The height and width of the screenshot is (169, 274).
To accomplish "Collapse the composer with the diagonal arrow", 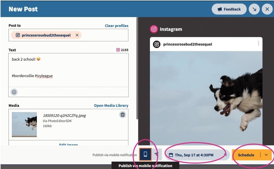I will coord(254,9).
